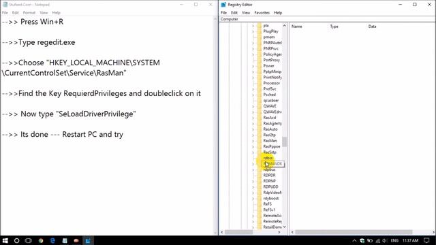Select the PptpMiniport tree item

(272, 71)
